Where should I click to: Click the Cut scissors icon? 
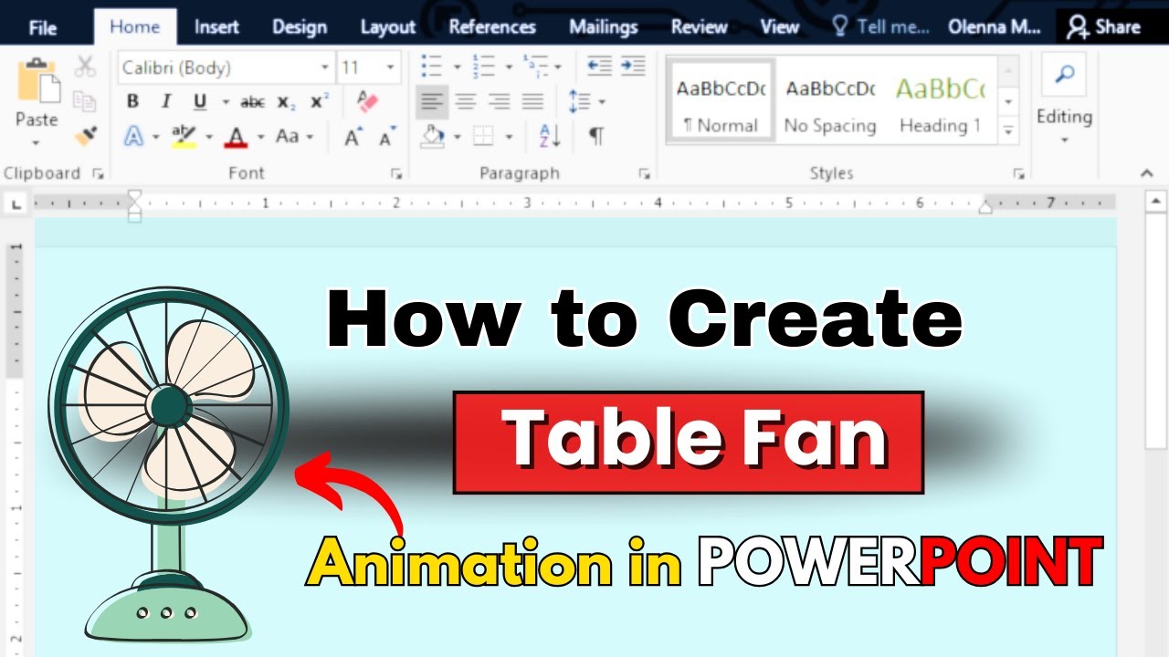(85, 67)
